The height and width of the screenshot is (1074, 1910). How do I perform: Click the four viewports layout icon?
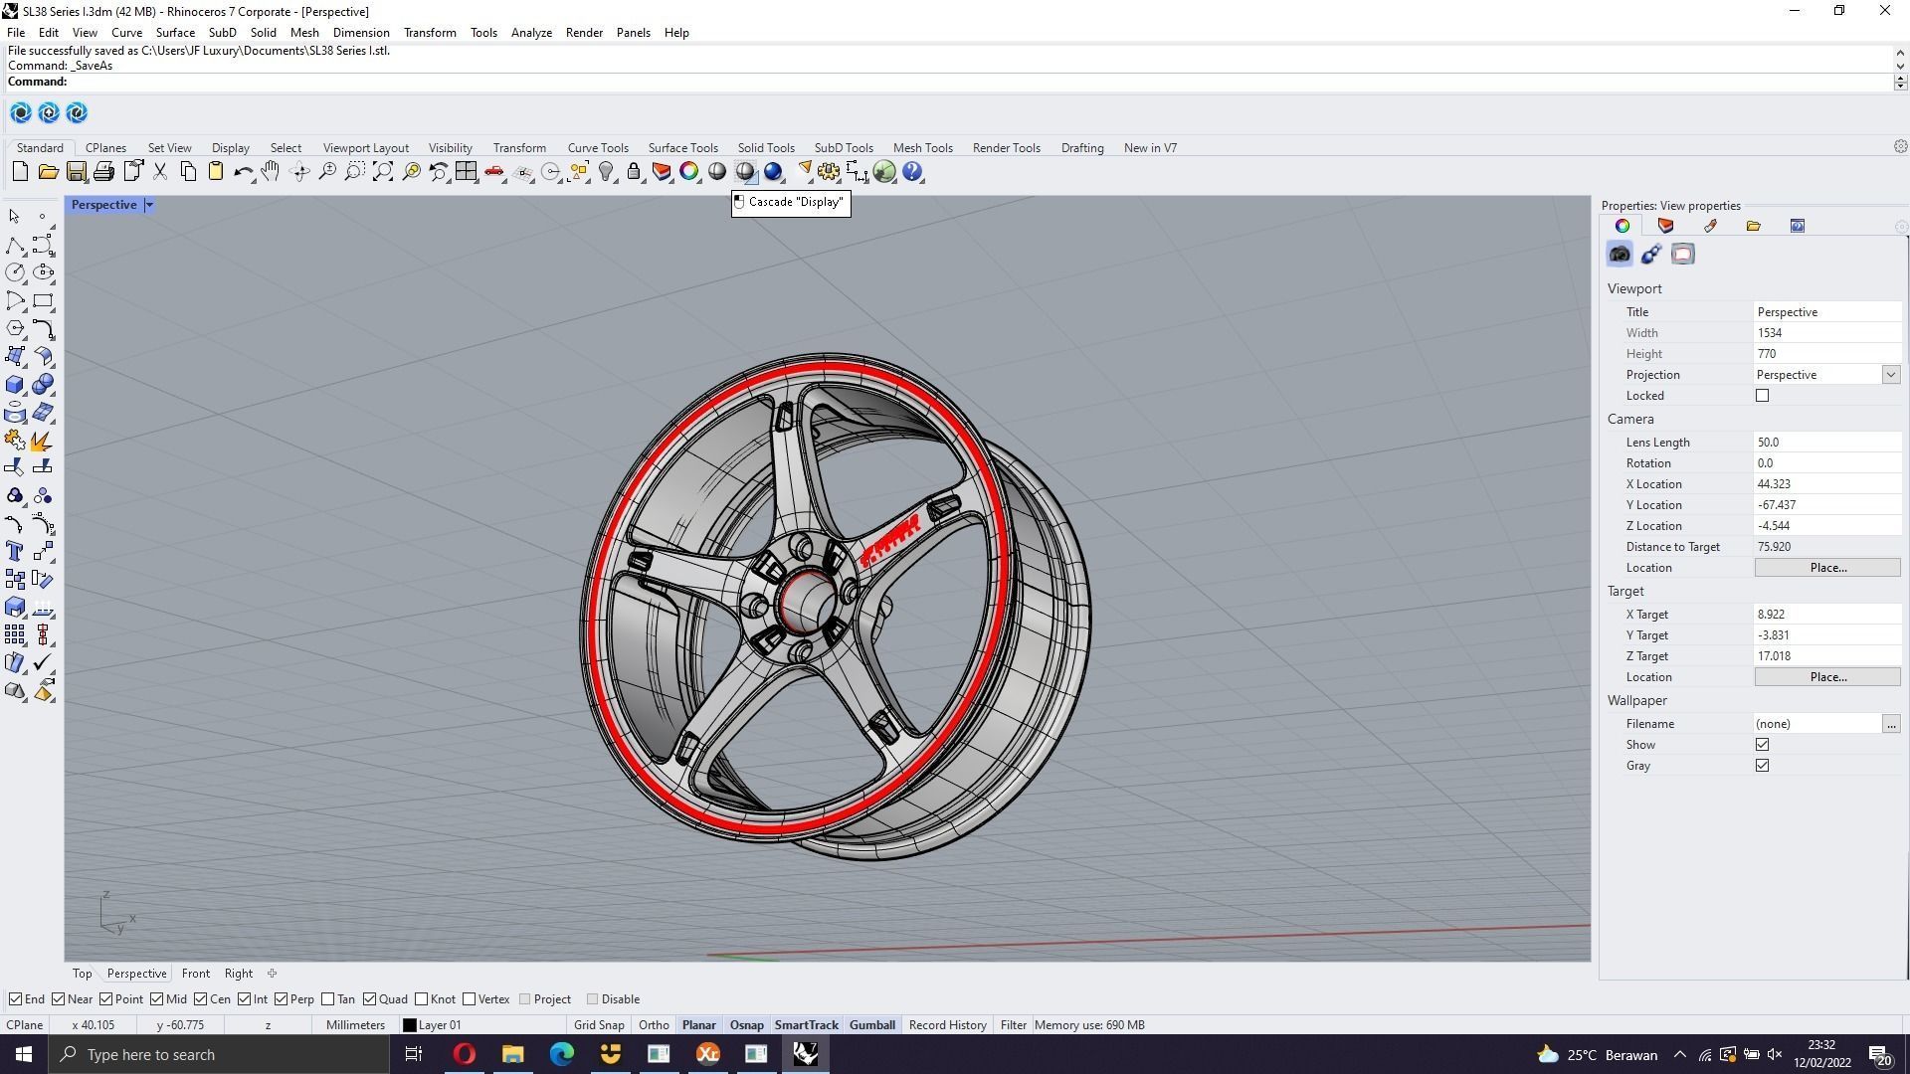click(x=466, y=172)
